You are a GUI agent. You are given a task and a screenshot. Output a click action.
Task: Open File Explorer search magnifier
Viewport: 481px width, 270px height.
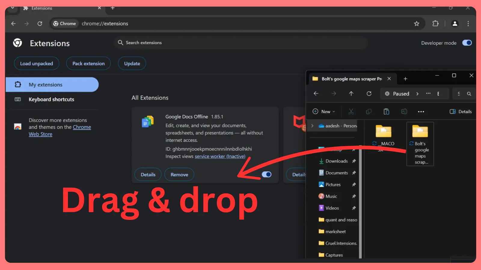(x=469, y=94)
